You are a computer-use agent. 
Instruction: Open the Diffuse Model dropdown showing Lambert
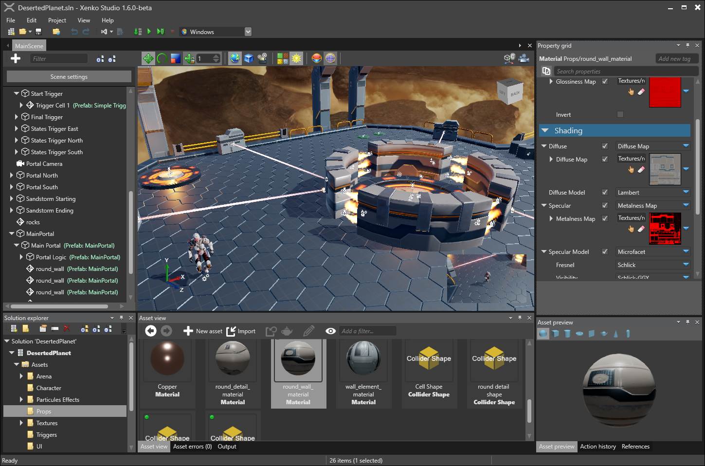pos(652,192)
